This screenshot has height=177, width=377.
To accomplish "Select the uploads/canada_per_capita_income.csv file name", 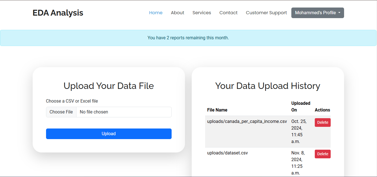I will pos(247,122).
